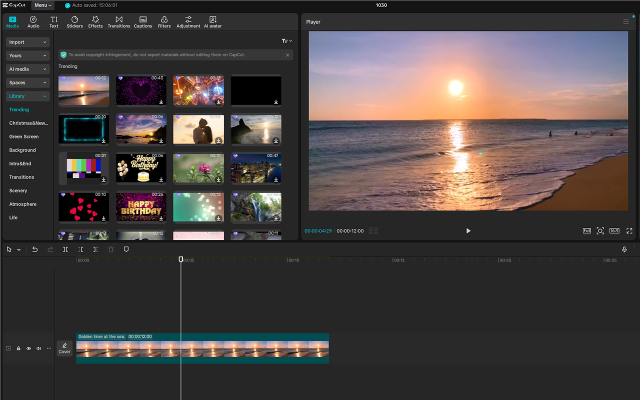Open the Captions panel
Image resolution: width=640 pixels, height=400 pixels.
142,21
